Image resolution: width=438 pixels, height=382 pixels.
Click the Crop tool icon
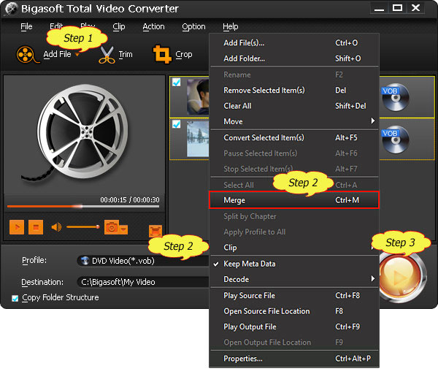click(x=162, y=54)
